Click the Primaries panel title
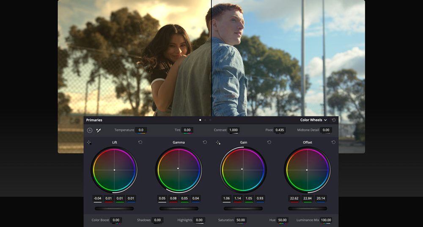This screenshot has height=227, width=423. (x=94, y=120)
